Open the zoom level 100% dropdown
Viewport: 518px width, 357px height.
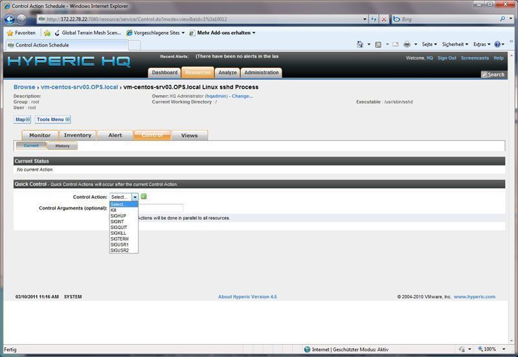click(x=504, y=349)
